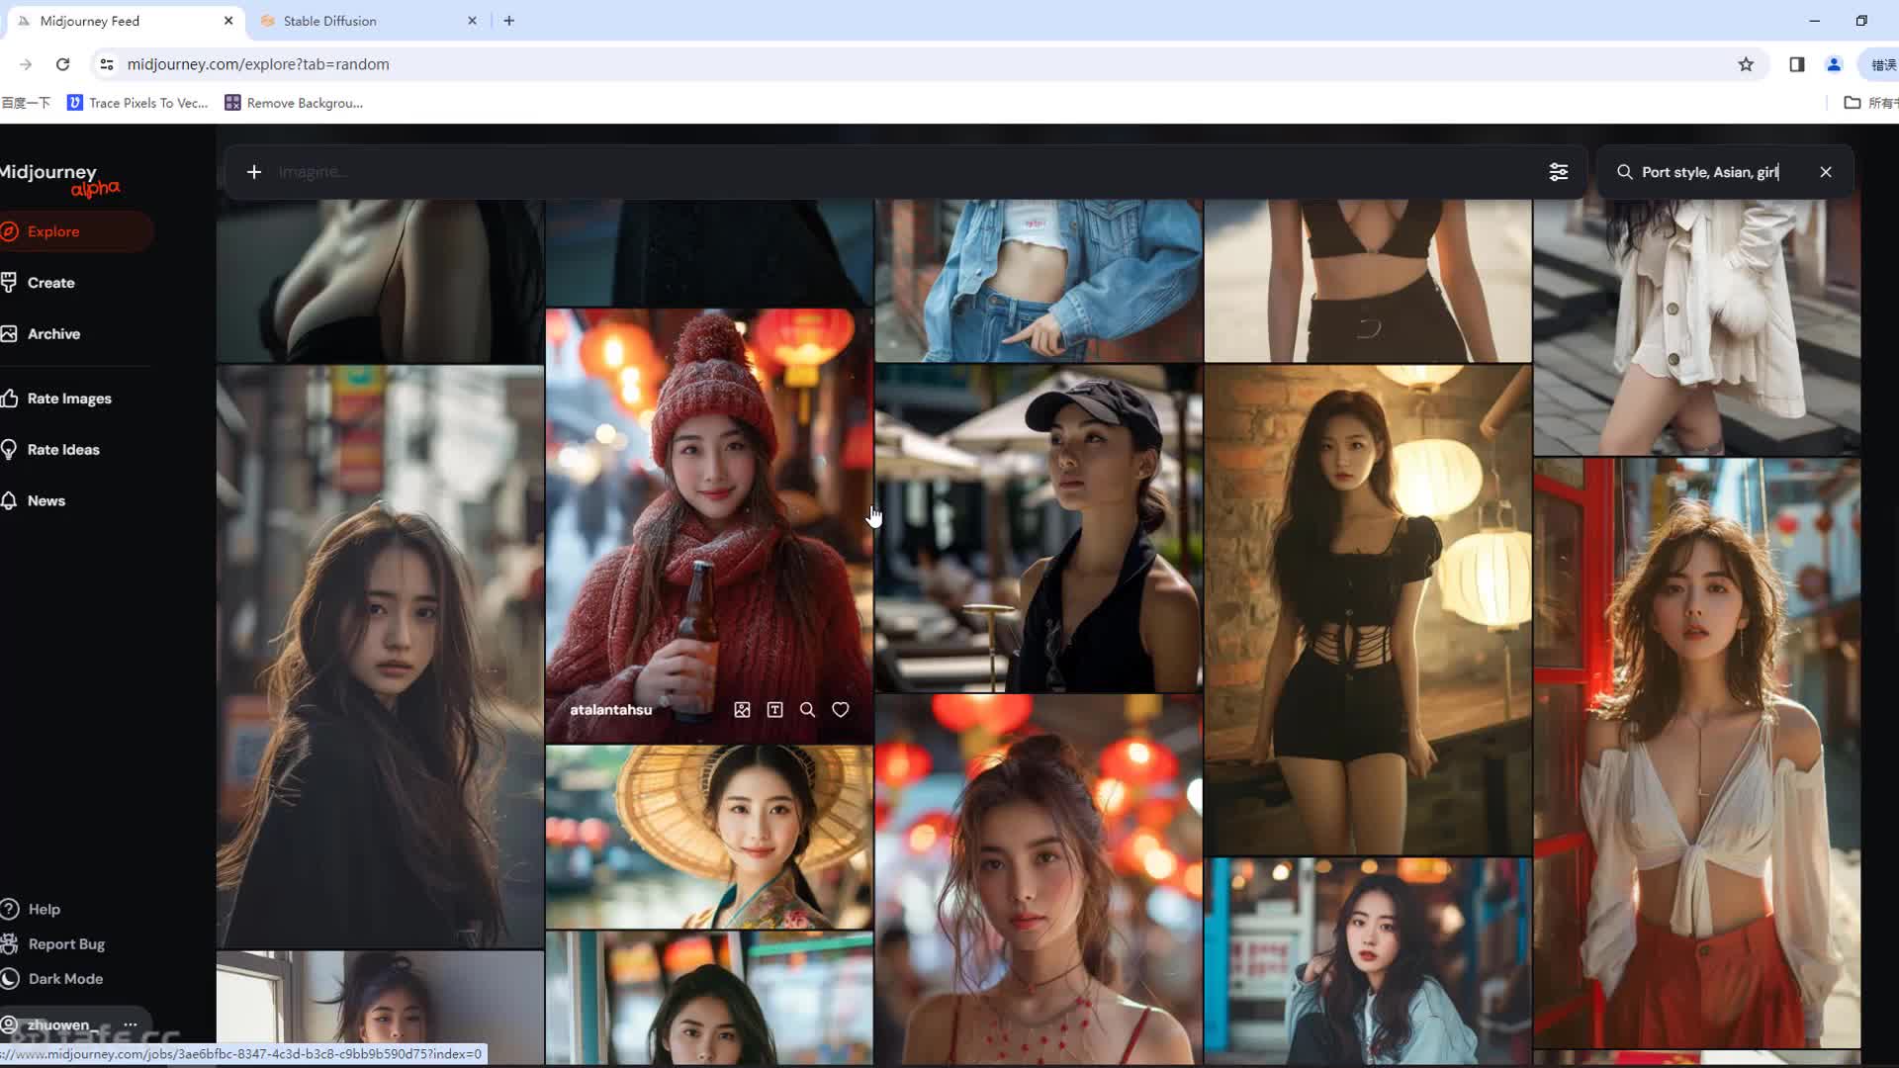The height and width of the screenshot is (1068, 1899).
Task: Open the girl with straw hat image
Action: [709, 838]
